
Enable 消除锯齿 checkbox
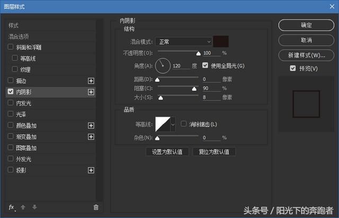[x=184, y=124]
